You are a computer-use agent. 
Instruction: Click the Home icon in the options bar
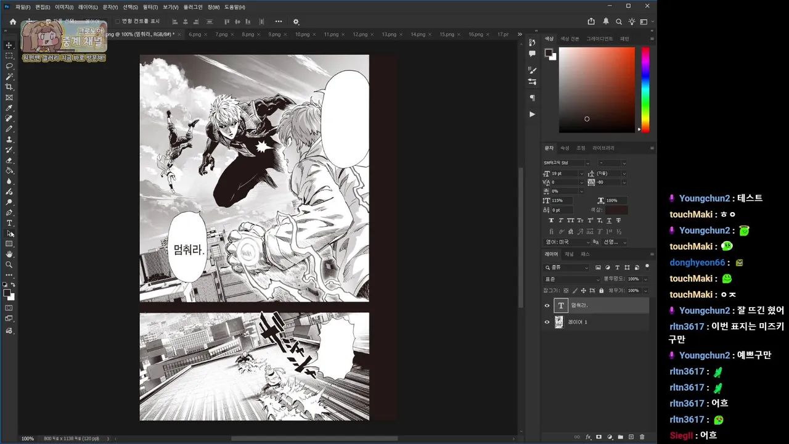(x=13, y=22)
